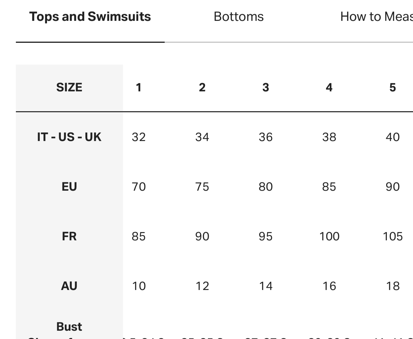This screenshot has width=413, height=339.
Task: Click the FR row label
Action: [69, 236]
